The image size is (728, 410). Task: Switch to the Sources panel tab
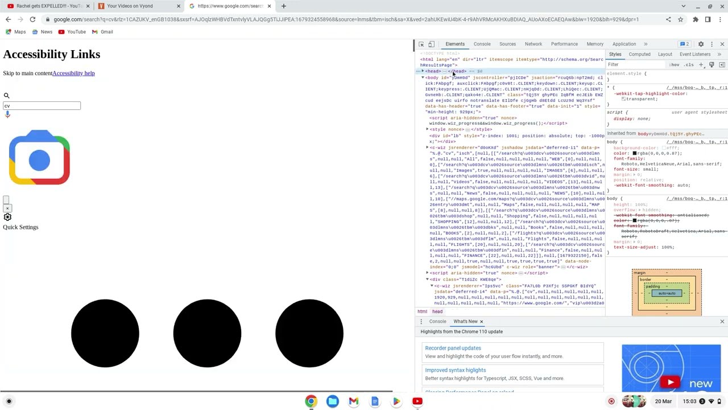coord(507,44)
